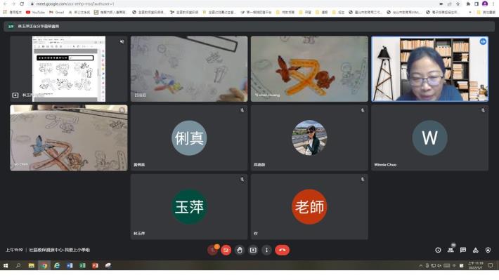
Task: Expand the bookmarks overflow chevron
Action: [470, 13]
